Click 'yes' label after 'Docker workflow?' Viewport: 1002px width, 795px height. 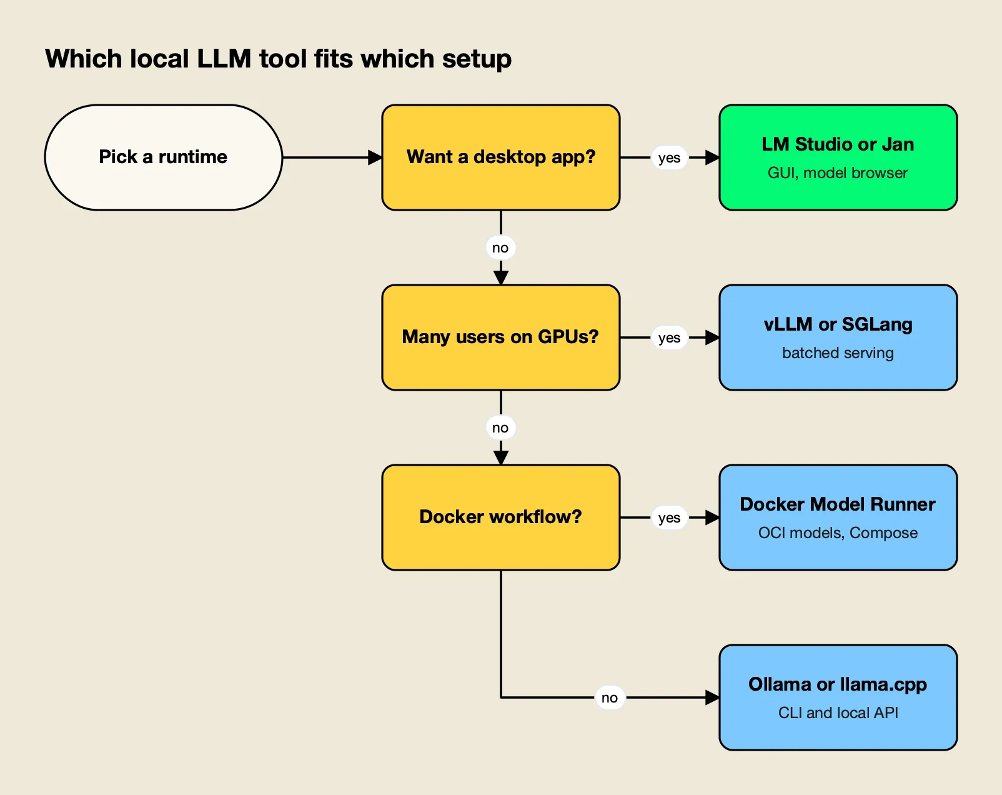click(x=670, y=517)
